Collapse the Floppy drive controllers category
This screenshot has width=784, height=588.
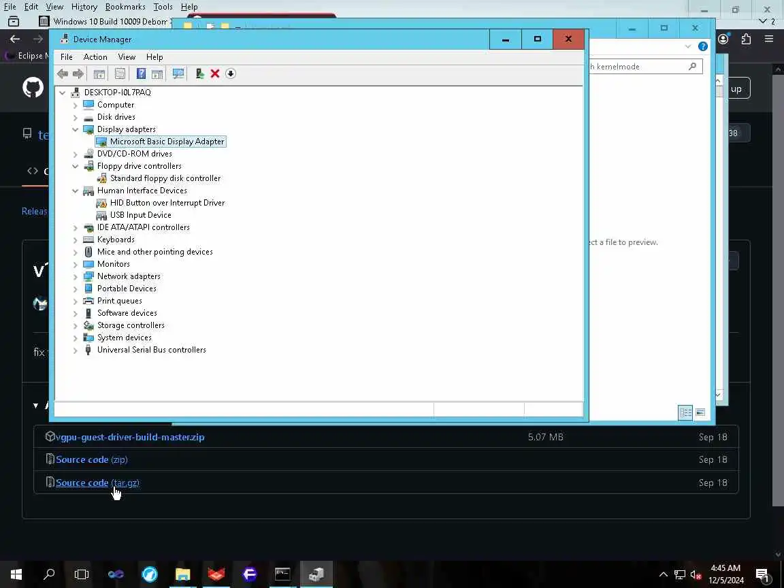(x=75, y=166)
